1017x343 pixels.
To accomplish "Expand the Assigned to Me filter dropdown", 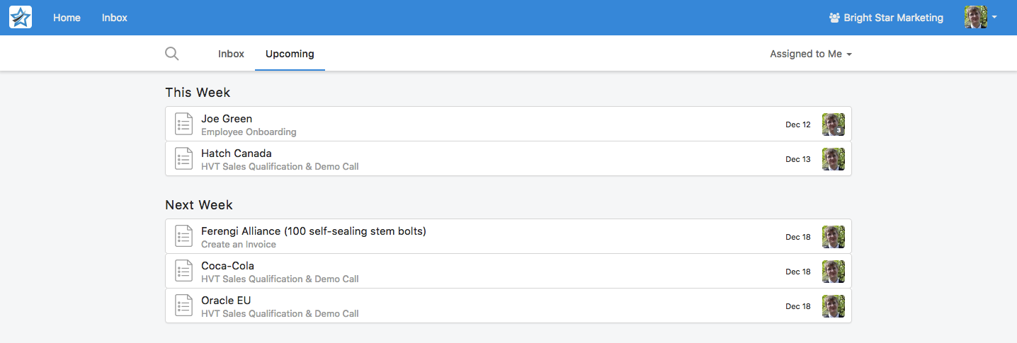I will 810,54.
